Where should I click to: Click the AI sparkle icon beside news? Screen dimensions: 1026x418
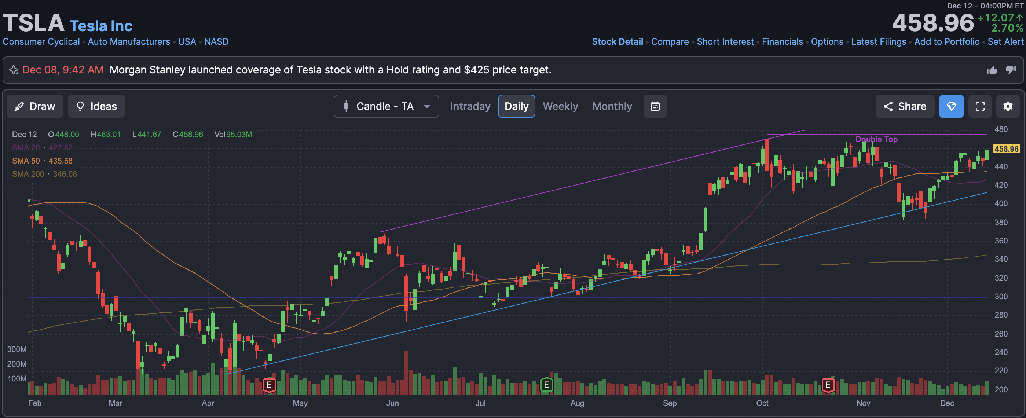(x=14, y=70)
